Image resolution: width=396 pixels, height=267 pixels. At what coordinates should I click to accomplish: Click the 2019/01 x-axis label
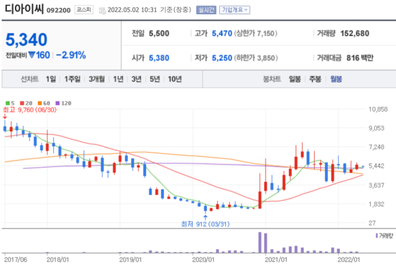click(130, 260)
